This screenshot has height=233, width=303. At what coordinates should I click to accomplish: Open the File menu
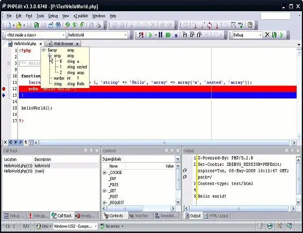[9, 16]
